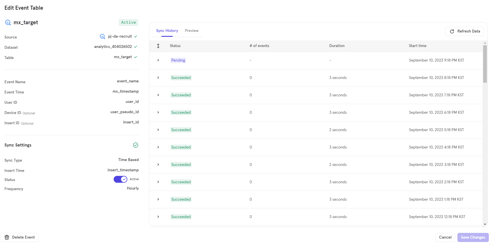Click the checkmark next to mx_target table value
Viewport: 490px width, 244px height.
(x=136, y=57)
